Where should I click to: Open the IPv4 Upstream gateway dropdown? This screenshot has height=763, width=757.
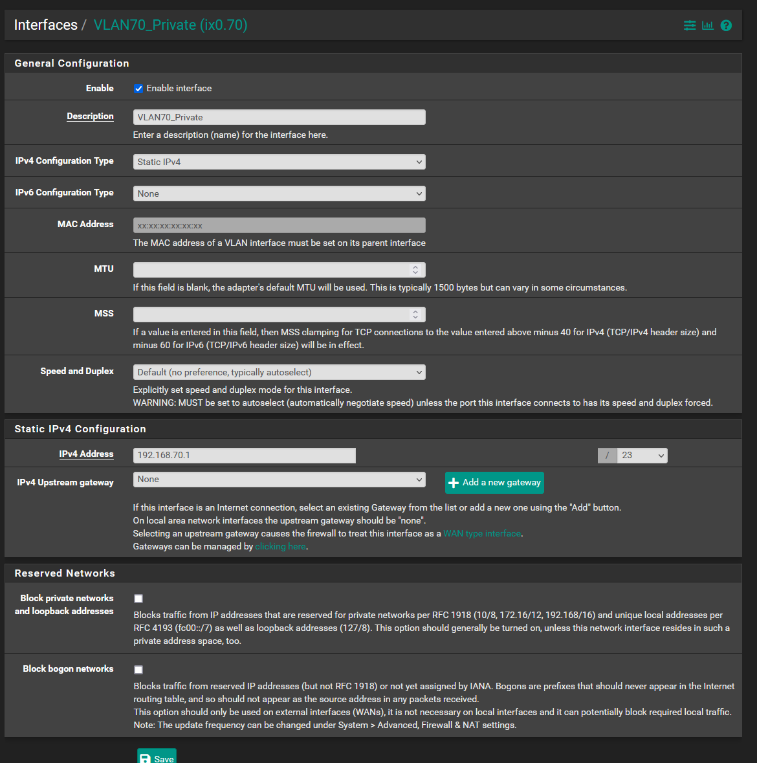coord(280,480)
